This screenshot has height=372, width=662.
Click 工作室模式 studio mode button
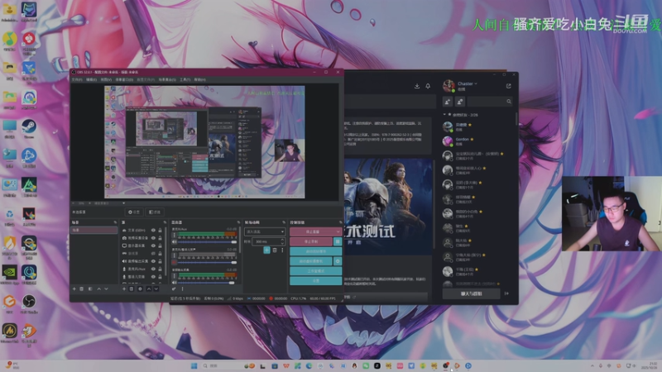coord(316,271)
